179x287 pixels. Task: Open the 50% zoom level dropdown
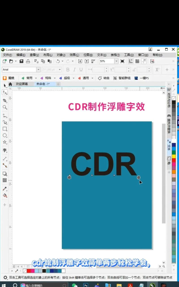(x=116, y=61)
